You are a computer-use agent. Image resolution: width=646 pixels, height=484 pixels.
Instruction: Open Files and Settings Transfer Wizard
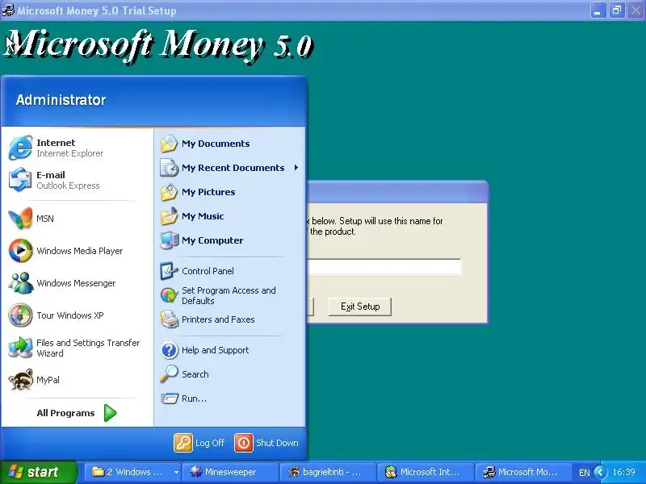pos(77,348)
